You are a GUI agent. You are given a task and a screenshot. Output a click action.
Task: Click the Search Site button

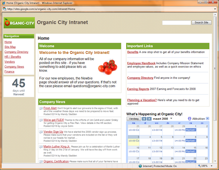coord(201,23)
